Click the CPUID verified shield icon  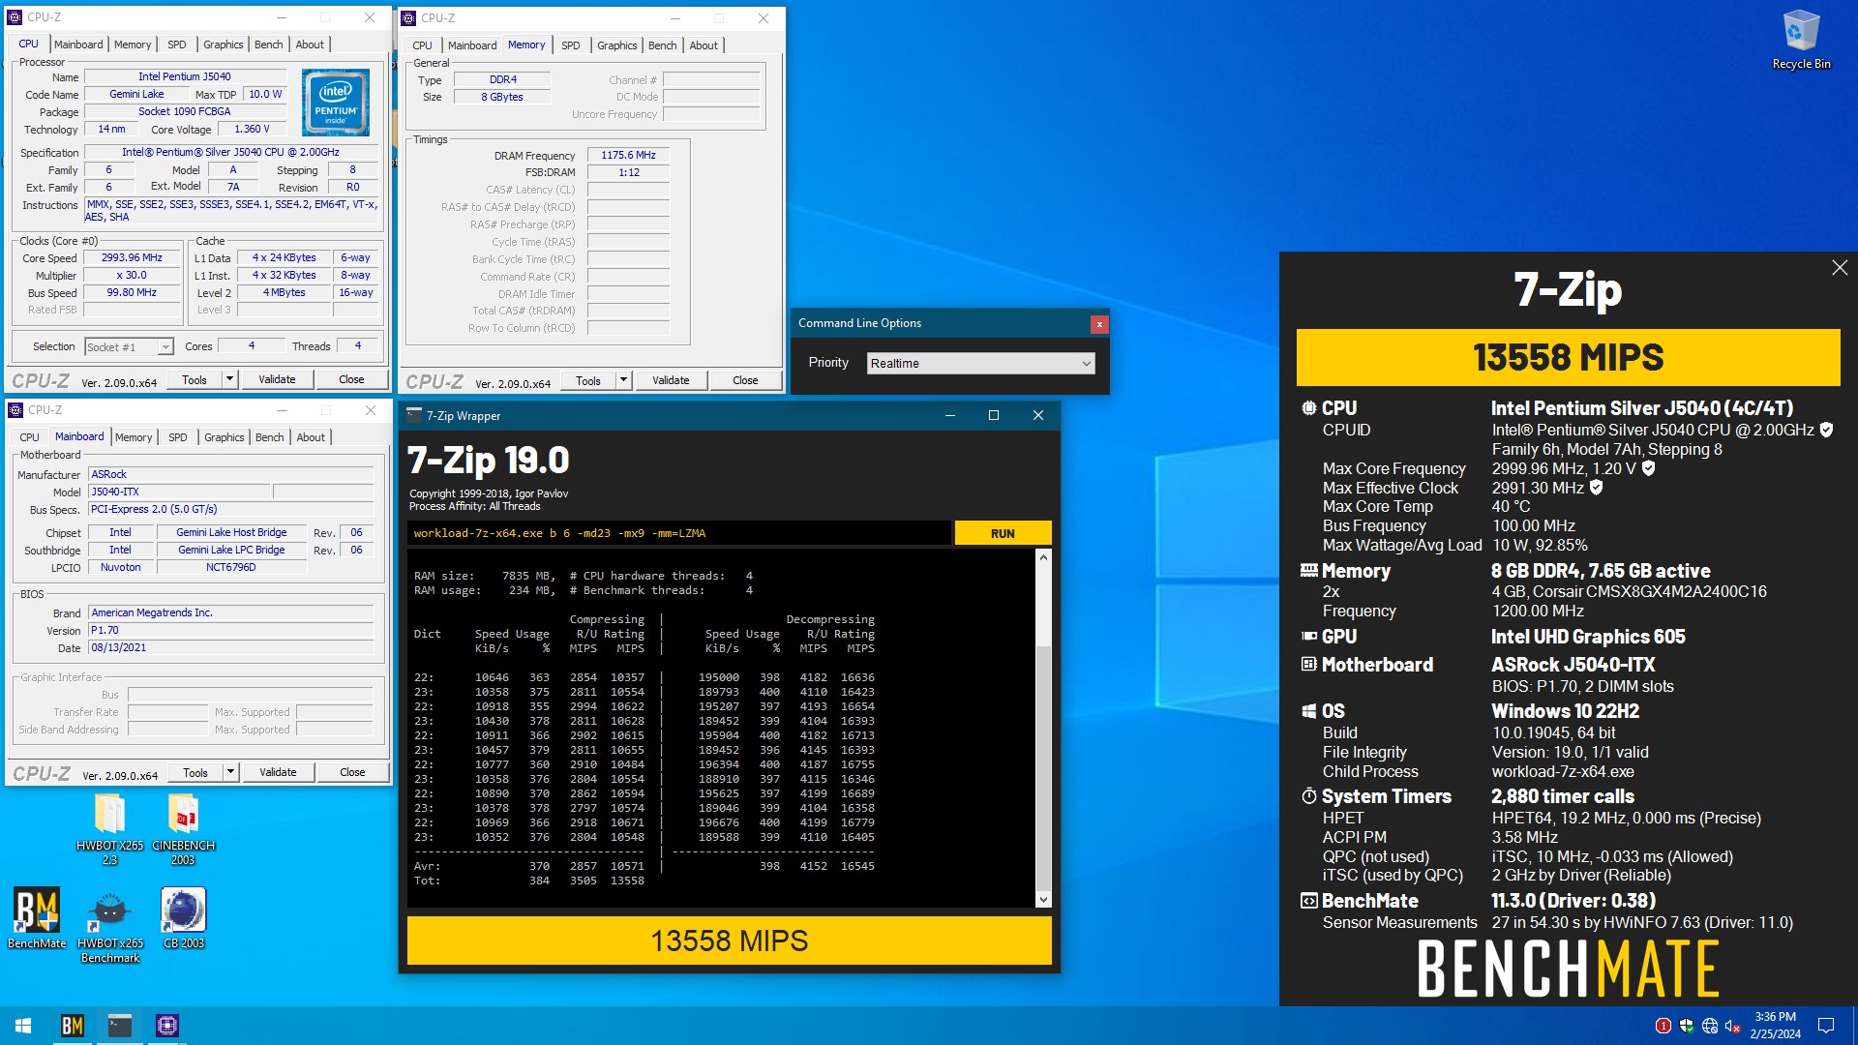coord(1826,430)
